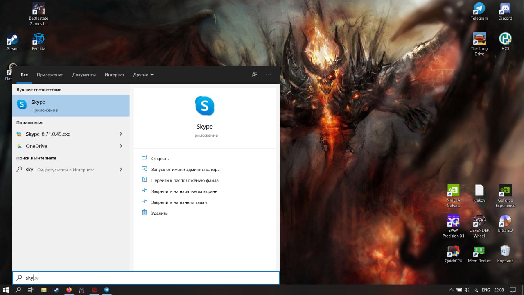The image size is (524, 295).
Task: Click the taskbar search magnifier icon
Action: pos(18,290)
